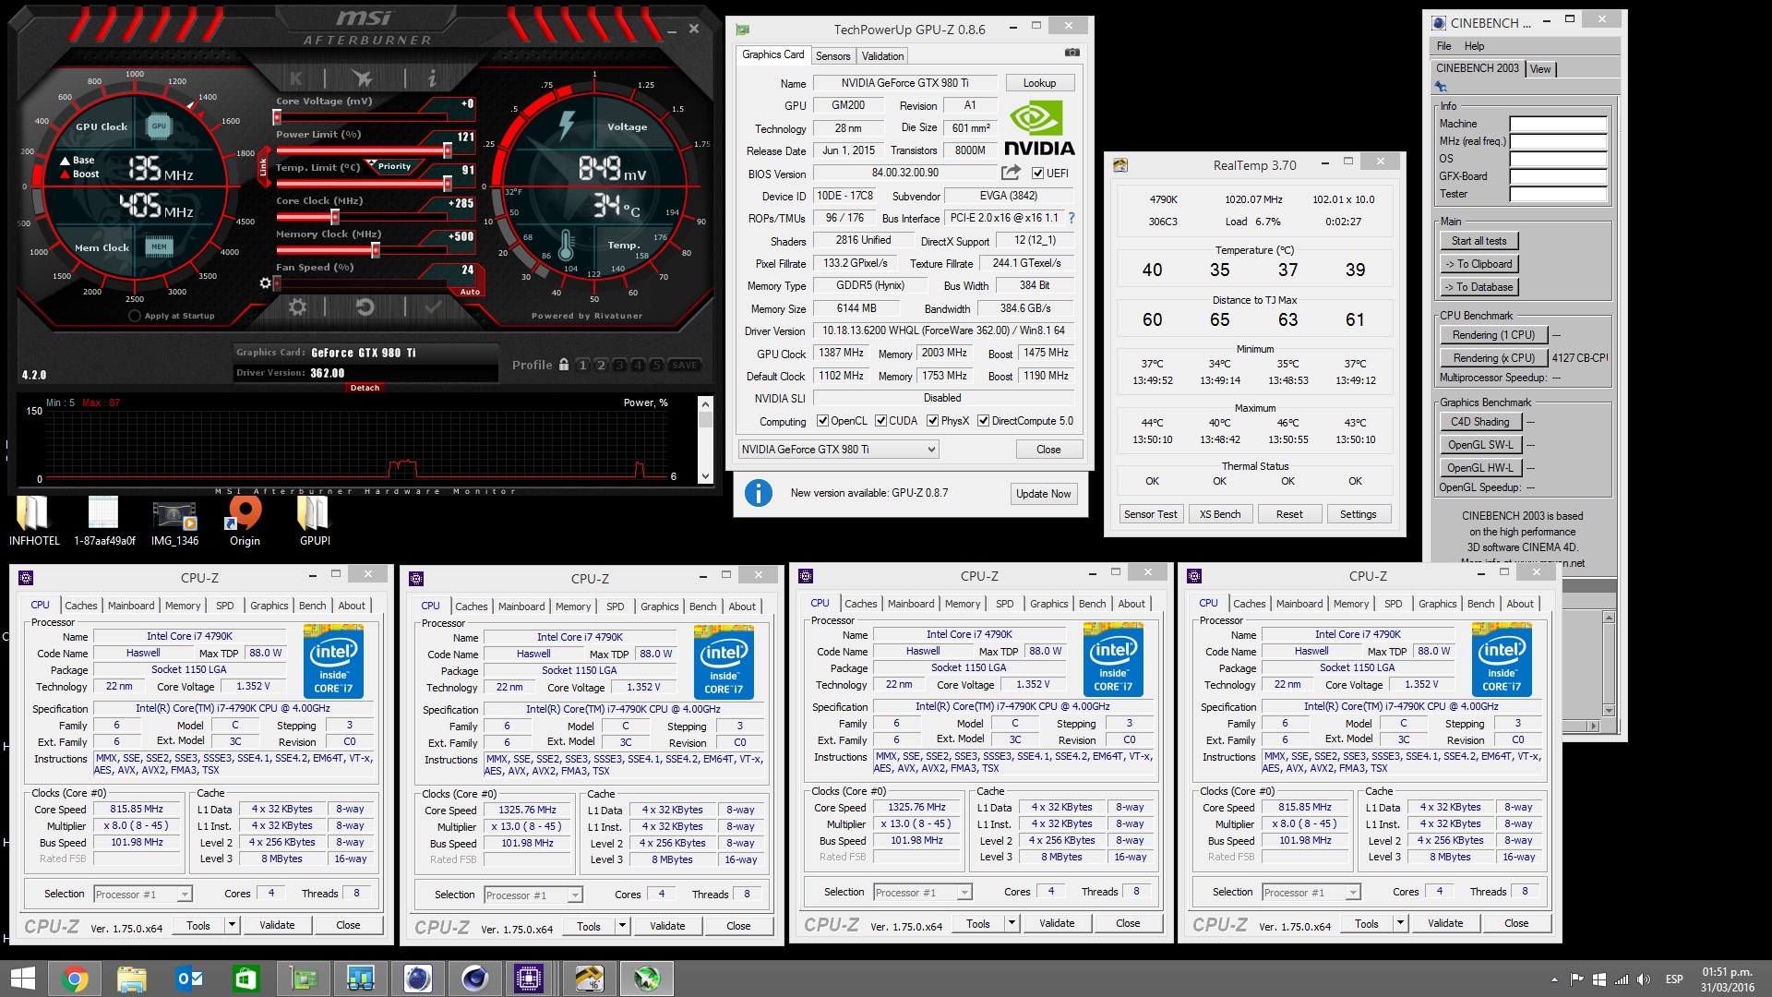
Task: Open Afterburner settings gear icon
Action: (297, 306)
